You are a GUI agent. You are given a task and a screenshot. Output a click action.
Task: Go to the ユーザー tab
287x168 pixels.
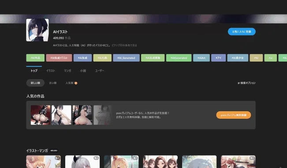(99, 71)
